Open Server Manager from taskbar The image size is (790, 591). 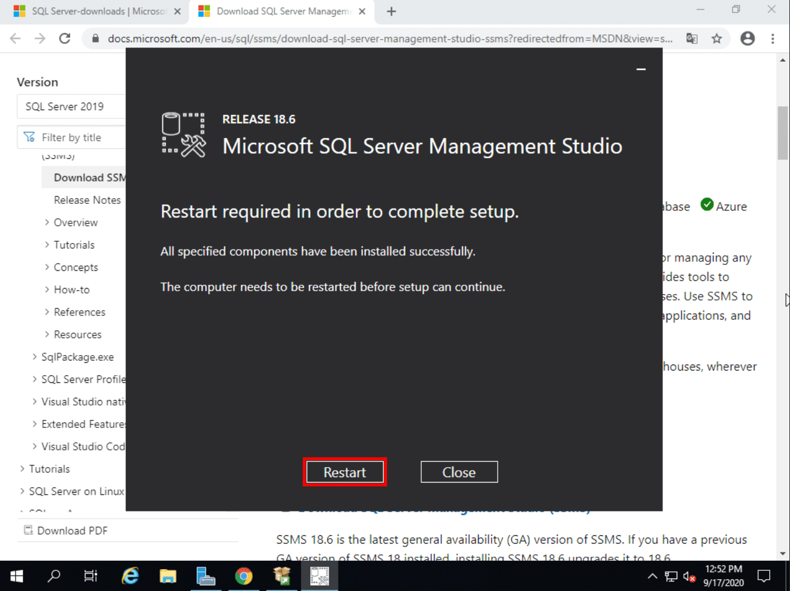click(x=205, y=576)
